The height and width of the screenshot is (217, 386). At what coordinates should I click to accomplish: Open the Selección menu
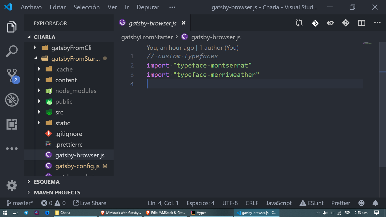coord(86,7)
